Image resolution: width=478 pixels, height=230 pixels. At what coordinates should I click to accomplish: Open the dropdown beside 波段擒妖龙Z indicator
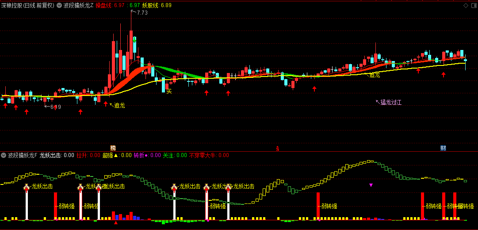click(59, 5)
